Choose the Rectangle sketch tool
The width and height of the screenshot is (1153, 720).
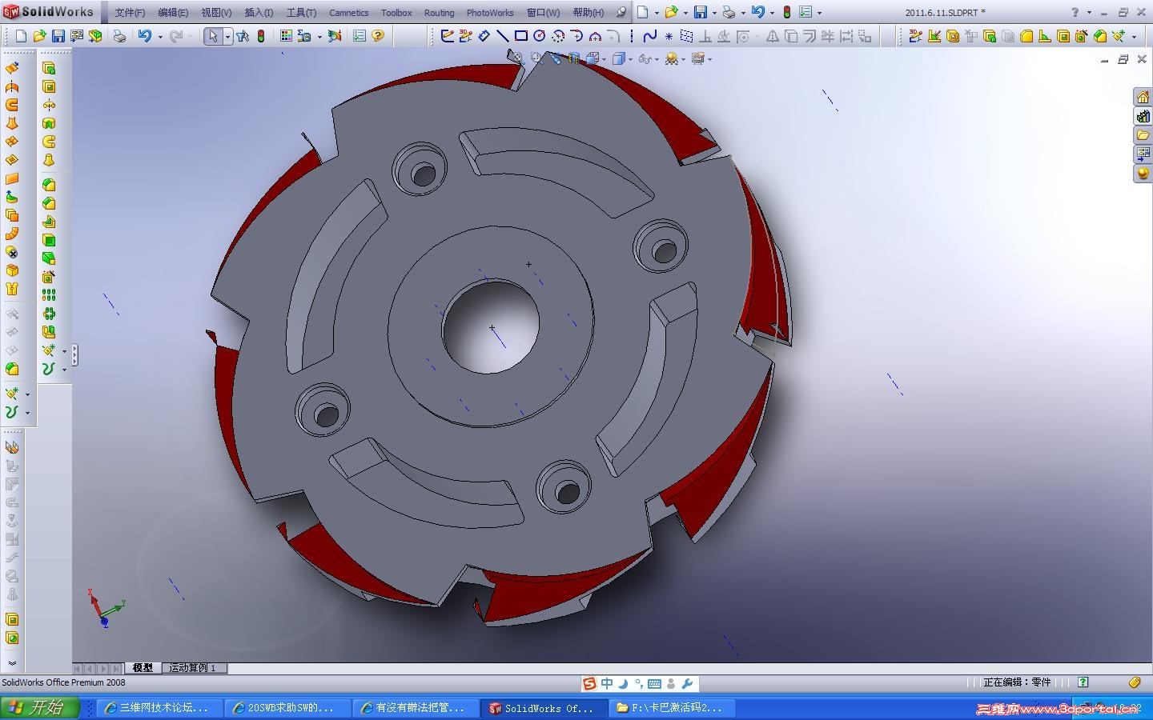point(521,36)
